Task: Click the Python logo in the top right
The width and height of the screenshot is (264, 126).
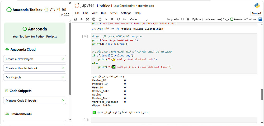Action: [257, 6]
